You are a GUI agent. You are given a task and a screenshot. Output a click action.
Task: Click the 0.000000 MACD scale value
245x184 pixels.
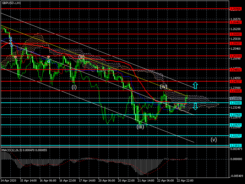(236, 159)
